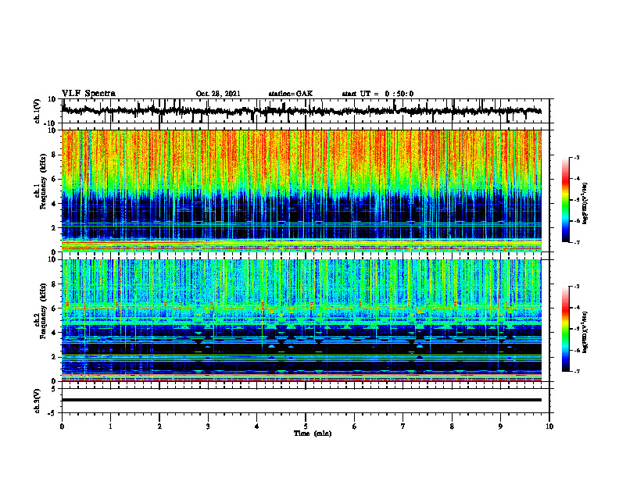Click the "2" kHz tick on ch.2 spectrogram
Image resolution: width=619 pixels, height=478 pixels.
point(54,357)
